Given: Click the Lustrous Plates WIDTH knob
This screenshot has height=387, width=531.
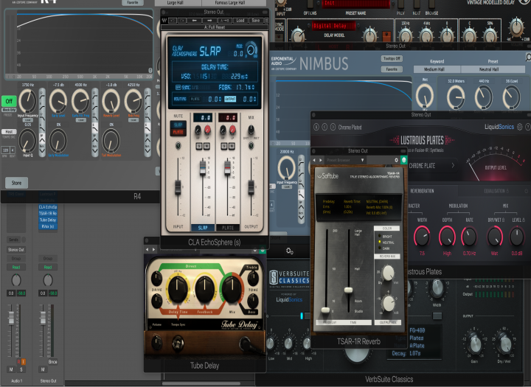Looking at the screenshot, I should (x=423, y=237).
